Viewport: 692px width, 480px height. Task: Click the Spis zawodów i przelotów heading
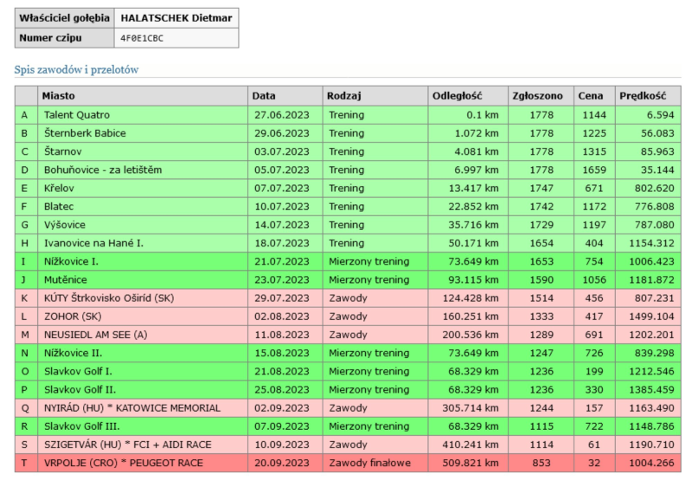point(77,68)
